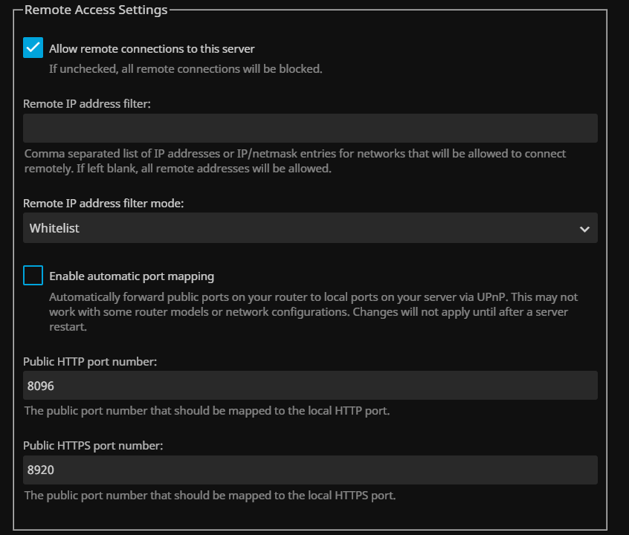The image size is (629, 535).
Task: Click into the Public HTTPS port field showing 8920
Action: [310, 470]
